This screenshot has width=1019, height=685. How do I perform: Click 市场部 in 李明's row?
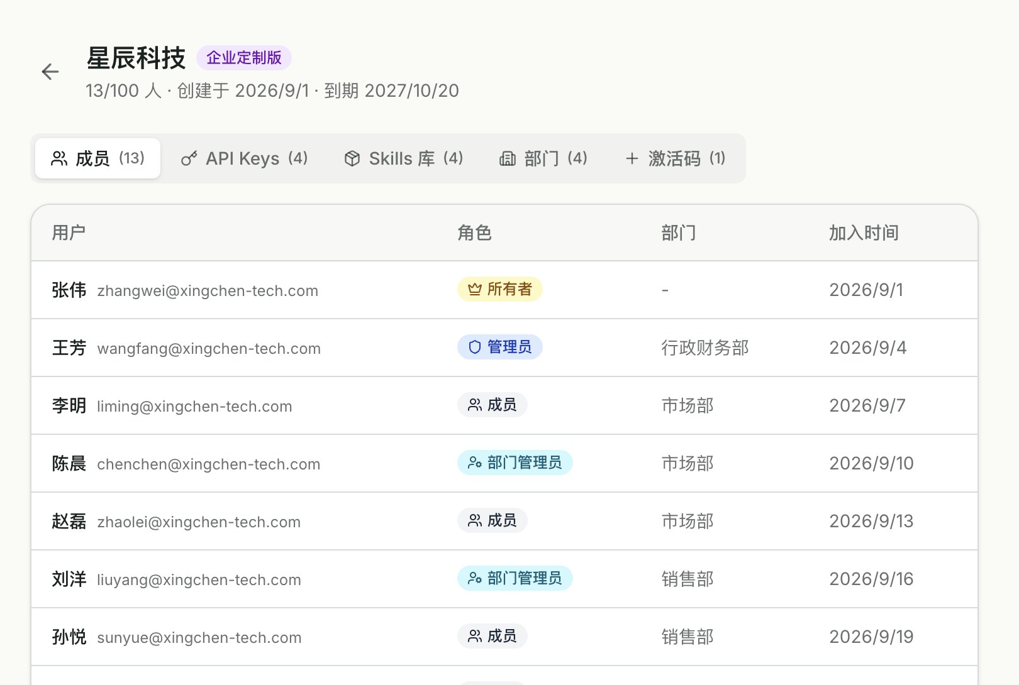tap(688, 405)
